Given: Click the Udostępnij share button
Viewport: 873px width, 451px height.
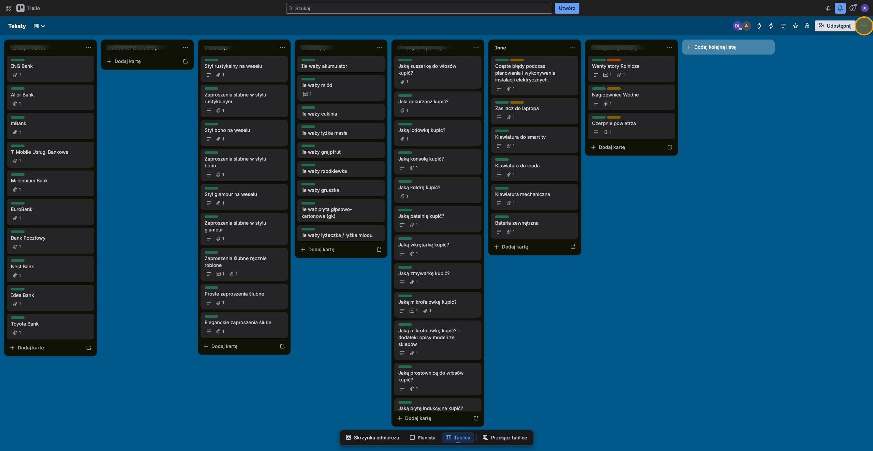Looking at the screenshot, I should tap(835, 26).
